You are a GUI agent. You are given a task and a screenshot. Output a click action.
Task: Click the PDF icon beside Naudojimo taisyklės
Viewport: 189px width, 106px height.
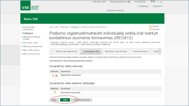(129, 2)
